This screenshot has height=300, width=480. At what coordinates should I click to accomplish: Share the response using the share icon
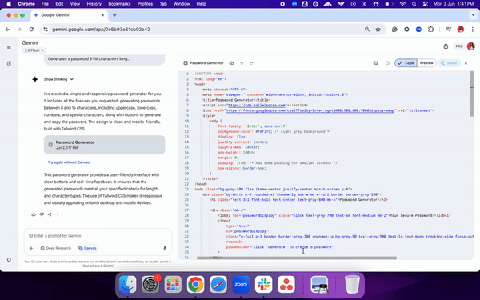point(50,214)
